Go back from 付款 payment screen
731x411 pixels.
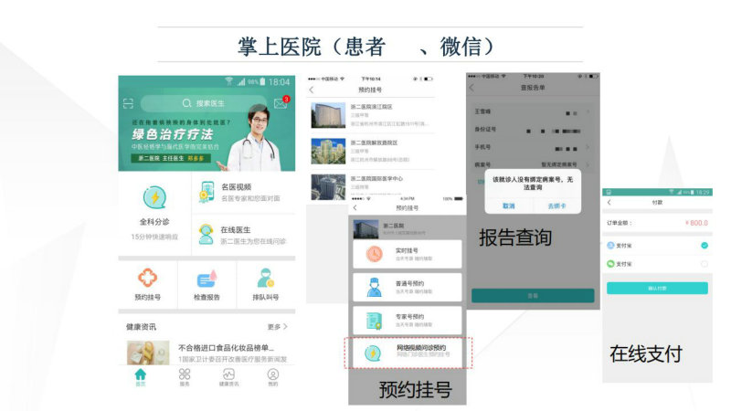coord(609,202)
